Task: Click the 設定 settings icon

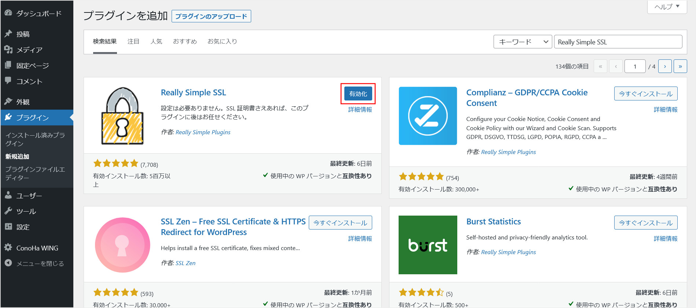Action: (x=8, y=227)
